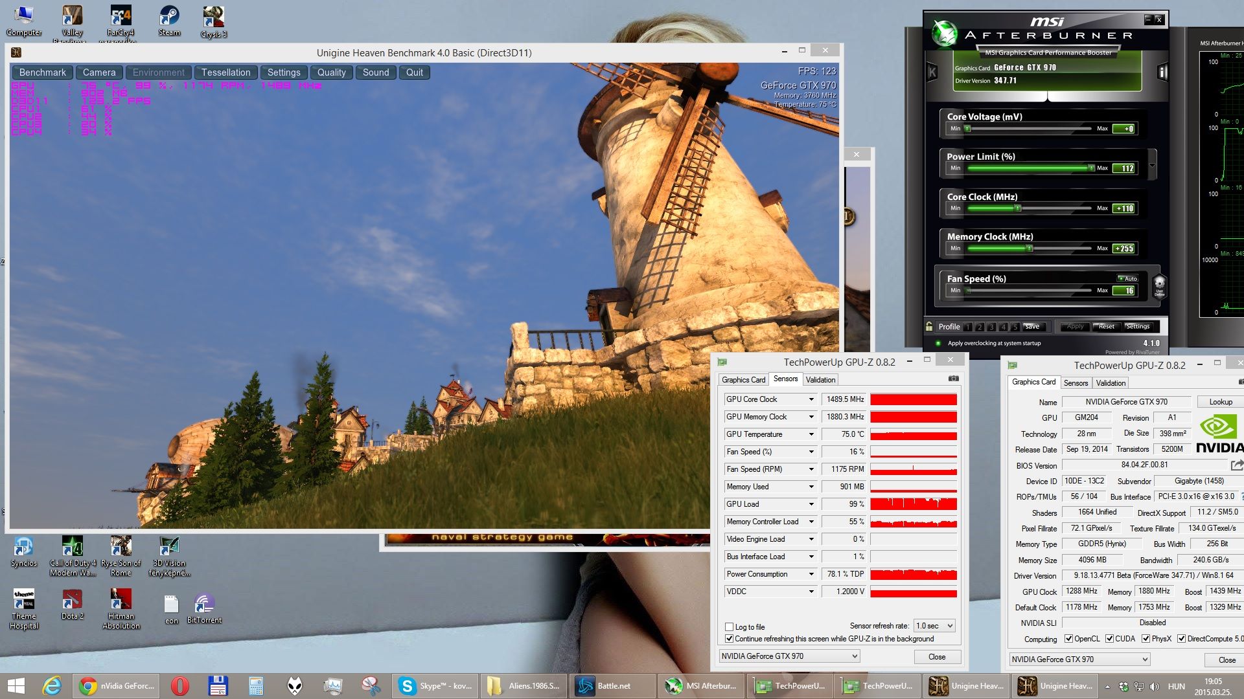Open the Dota 2 desktop shortcut
Viewport: 1244px width, 699px height.
pyautogui.click(x=73, y=605)
